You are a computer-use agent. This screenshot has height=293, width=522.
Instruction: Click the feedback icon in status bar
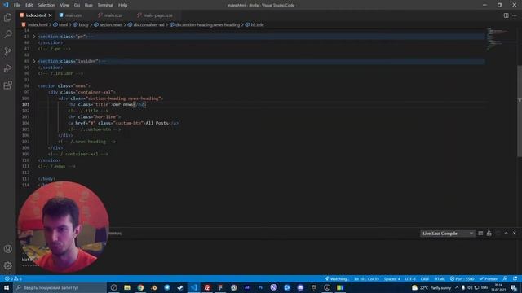click(x=506, y=278)
